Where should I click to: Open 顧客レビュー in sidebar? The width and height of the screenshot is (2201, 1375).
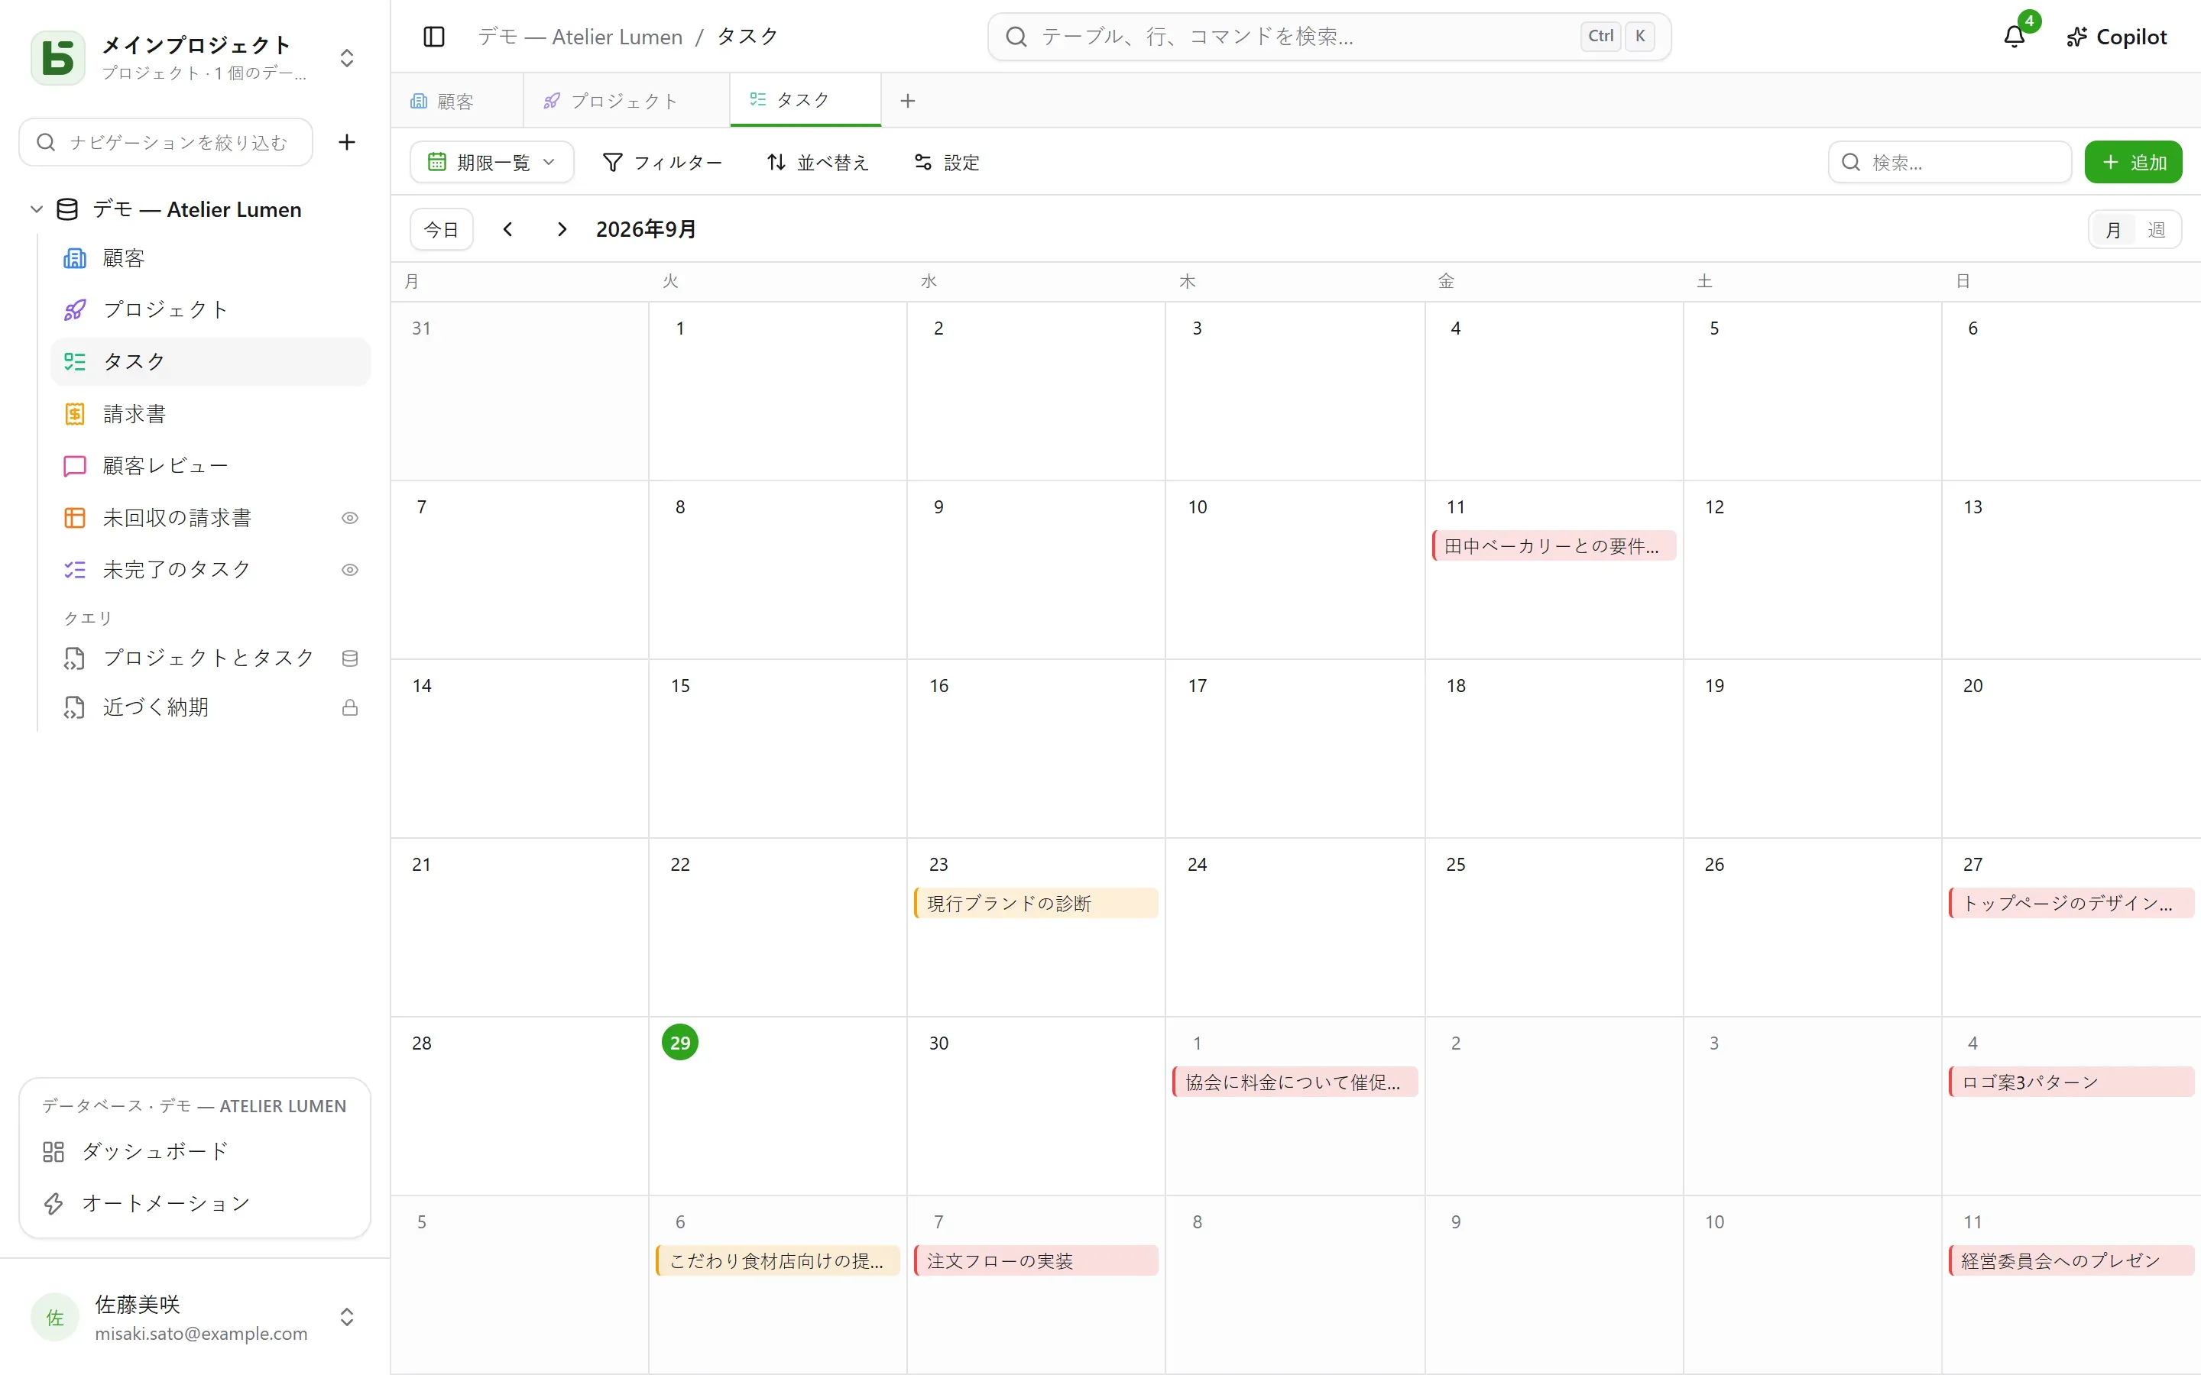click(210, 466)
